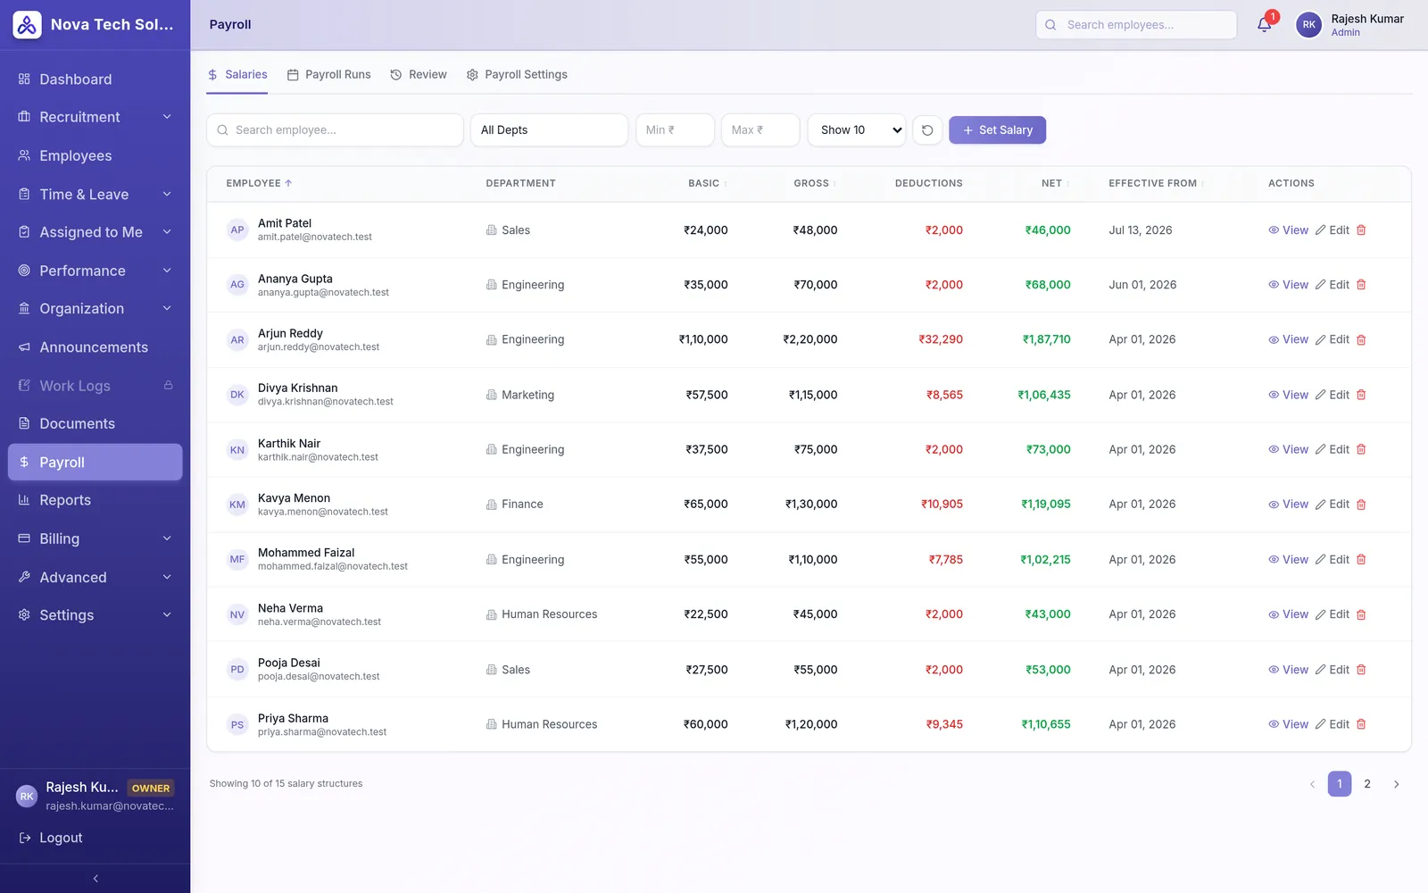Remove Kavya Menon's salary with trash icon

tap(1361, 505)
